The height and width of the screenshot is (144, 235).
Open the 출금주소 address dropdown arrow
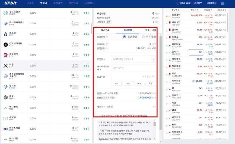pos(153,59)
